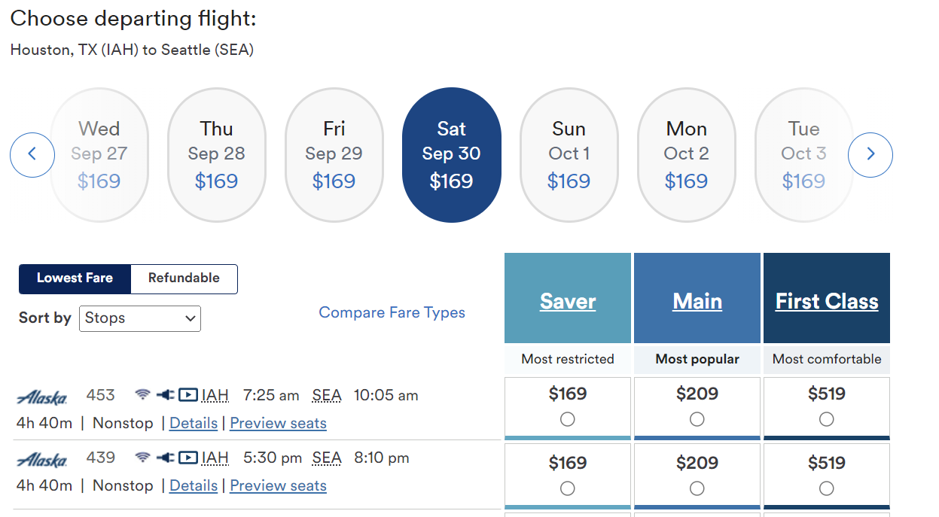Switch to the Refundable tab
Screen dimensions: 939x517
[x=184, y=278]
